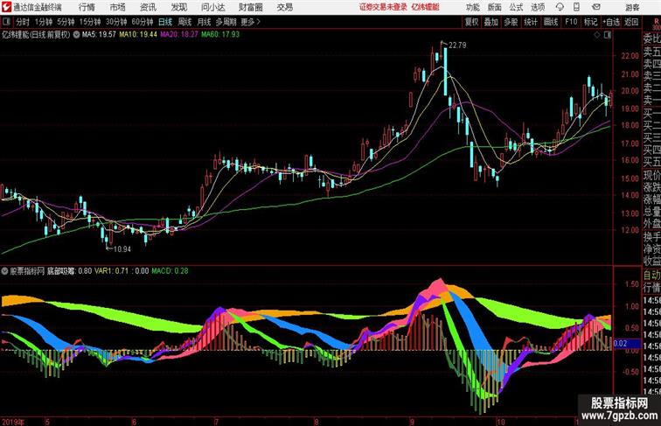Switch to the 分时 period tab

[x=23, y=22]
